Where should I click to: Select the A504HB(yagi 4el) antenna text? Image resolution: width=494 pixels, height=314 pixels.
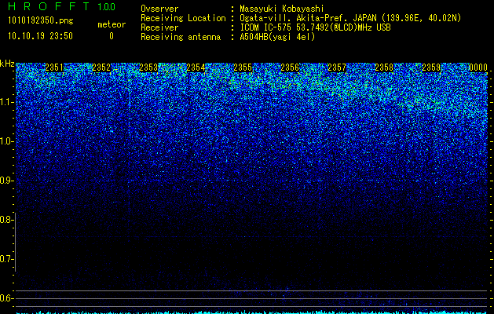277,37
